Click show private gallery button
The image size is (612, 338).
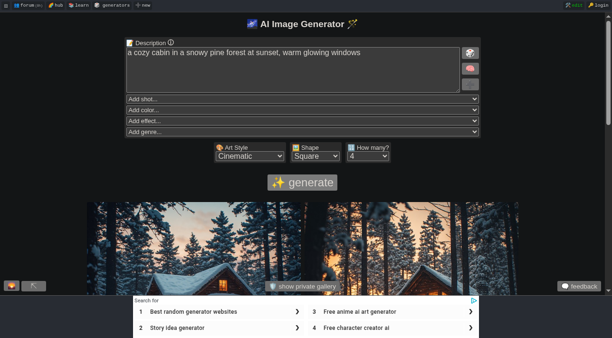click(303, 286)
